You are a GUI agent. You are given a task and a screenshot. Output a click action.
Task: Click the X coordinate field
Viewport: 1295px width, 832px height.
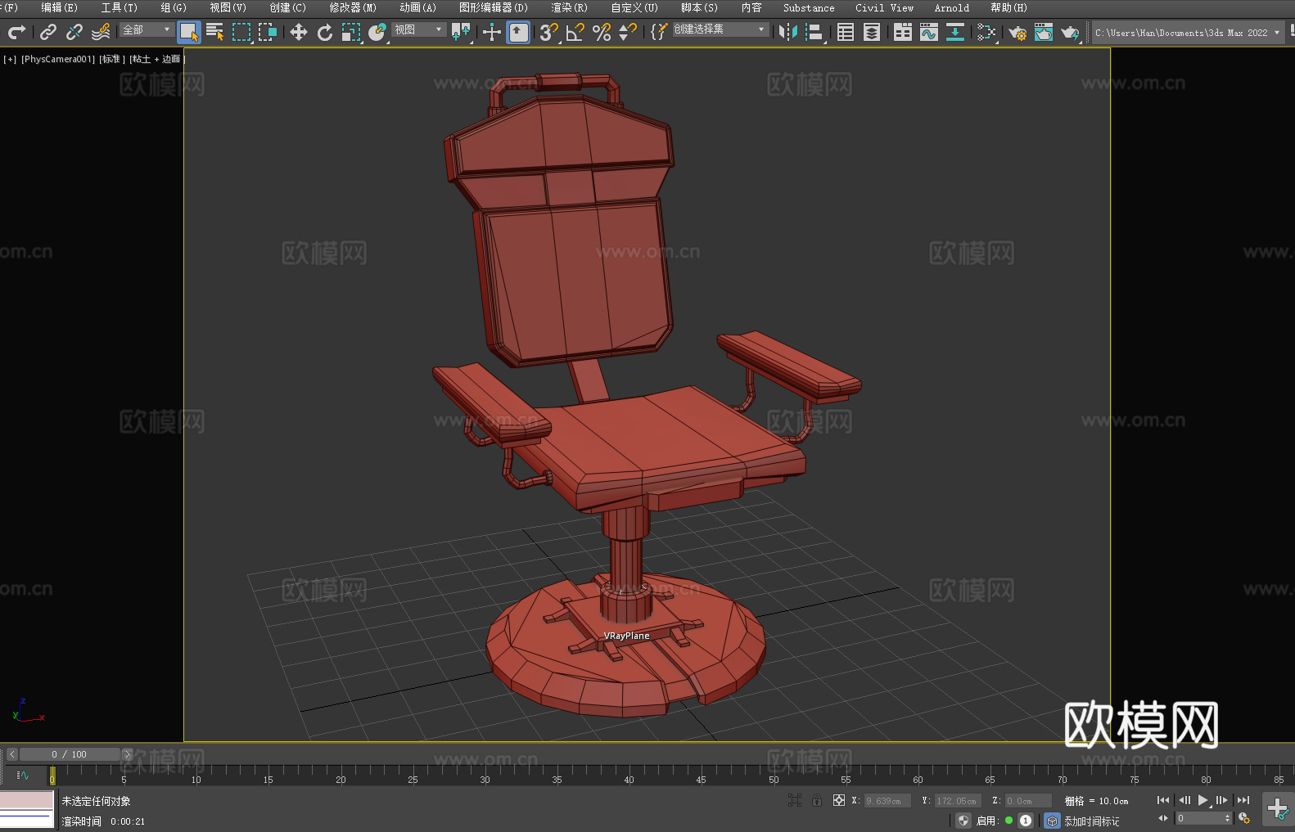point(887,801)
